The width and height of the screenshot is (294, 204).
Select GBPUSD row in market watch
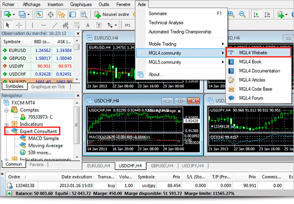pos(37,58)
